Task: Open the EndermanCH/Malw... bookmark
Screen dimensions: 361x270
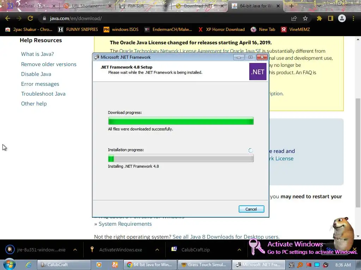Action: pyautogui.click(x=168, y=30)
